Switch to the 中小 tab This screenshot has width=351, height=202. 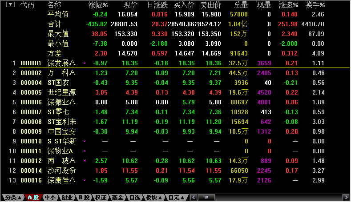click(x=50, y=198)
